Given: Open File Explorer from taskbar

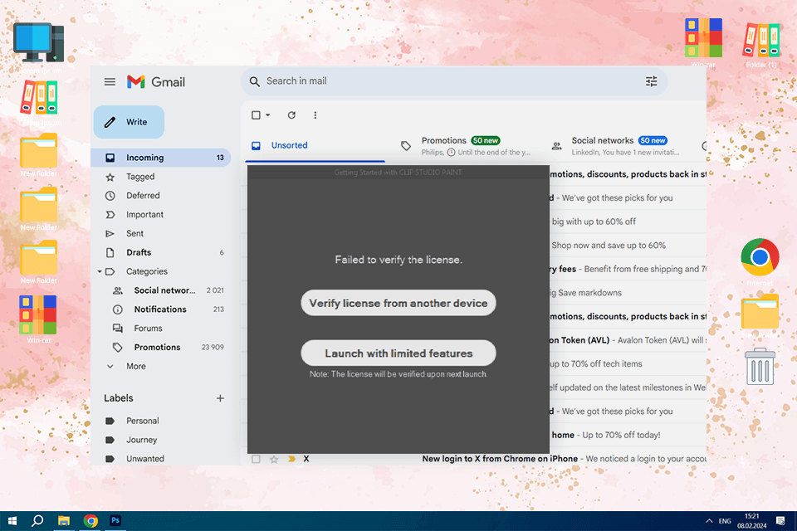Looking at the screenshot, I should coord(64,521).
